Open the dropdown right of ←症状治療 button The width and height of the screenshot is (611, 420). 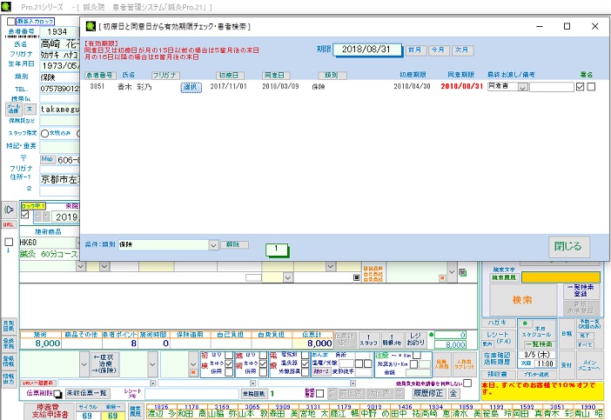point(152,364)
